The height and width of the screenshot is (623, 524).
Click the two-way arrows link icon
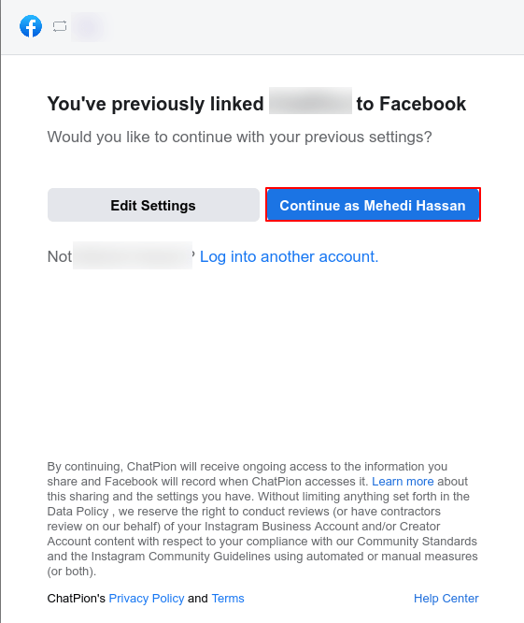[x=60, y=26]
